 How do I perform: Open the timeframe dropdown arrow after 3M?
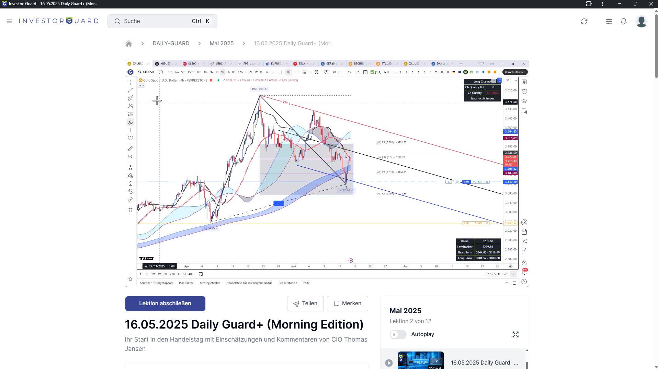272,72
